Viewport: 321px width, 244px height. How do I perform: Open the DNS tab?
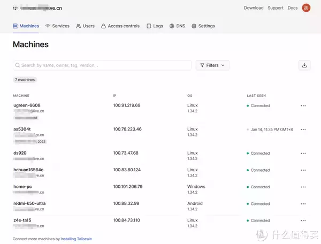pyautogui.click(x=177, y=26)
